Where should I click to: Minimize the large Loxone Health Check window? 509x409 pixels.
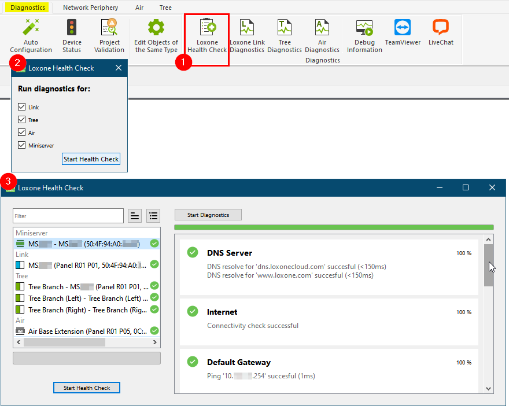click(x=440, y=187)
